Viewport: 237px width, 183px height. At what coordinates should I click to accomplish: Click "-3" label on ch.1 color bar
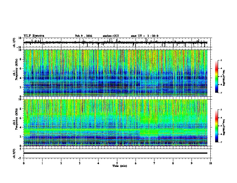point(221,60)
